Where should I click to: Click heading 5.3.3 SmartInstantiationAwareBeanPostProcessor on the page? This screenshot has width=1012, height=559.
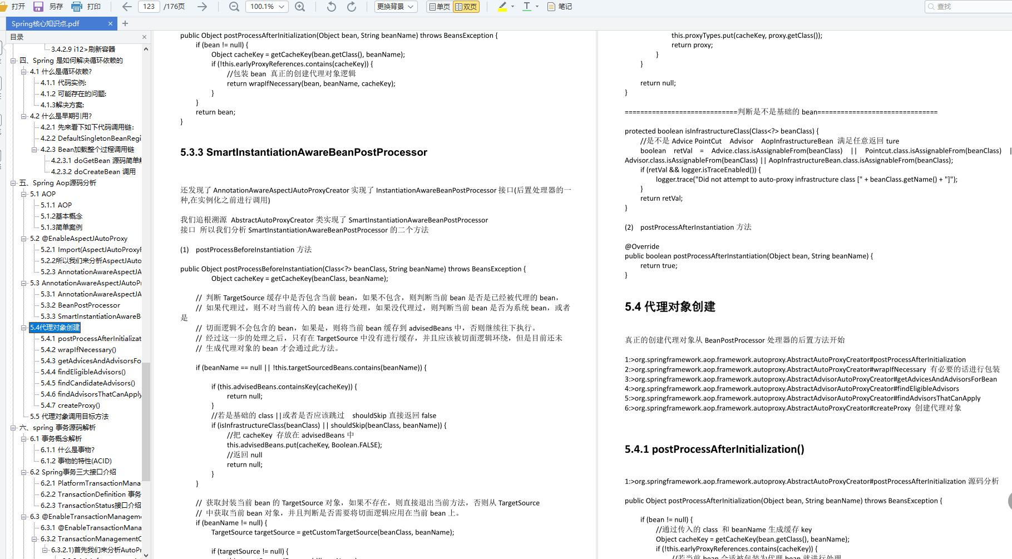click(304, 152)
